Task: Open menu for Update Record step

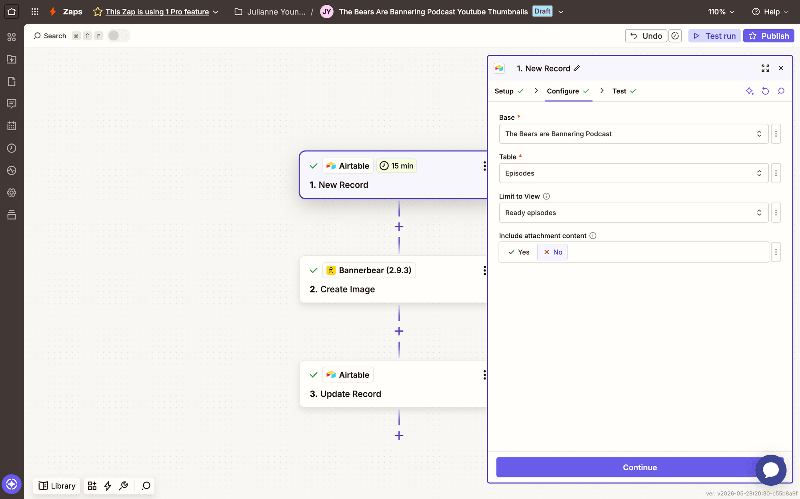Action: pyautogui.click(x=484, y=375)
